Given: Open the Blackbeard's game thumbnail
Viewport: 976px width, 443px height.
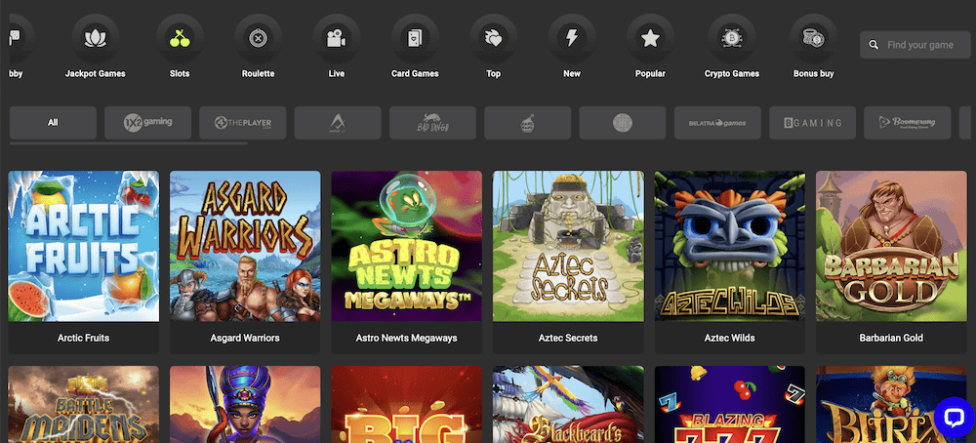Looking at the screenshot, I should click(568, 404).
